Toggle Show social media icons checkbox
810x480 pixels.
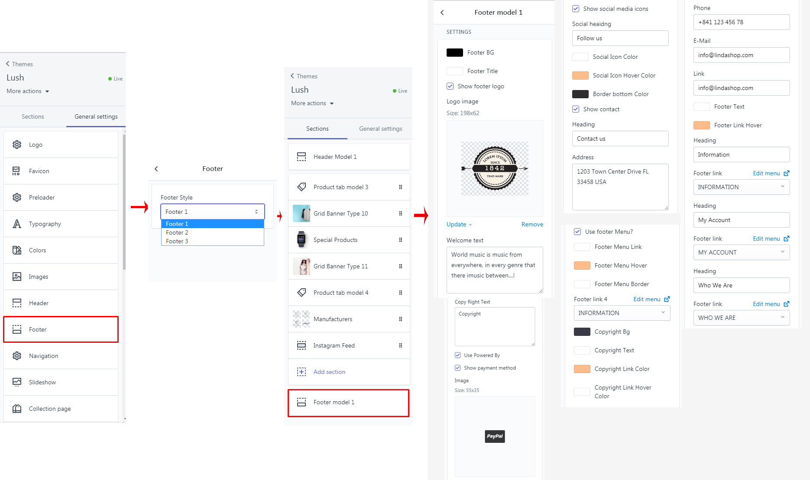coord(576,9)
